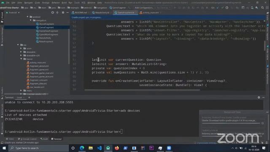Click locate-in-project target icon in Project panel
Viewport: 270px width, 152px height.
click(x=52, y=13)
